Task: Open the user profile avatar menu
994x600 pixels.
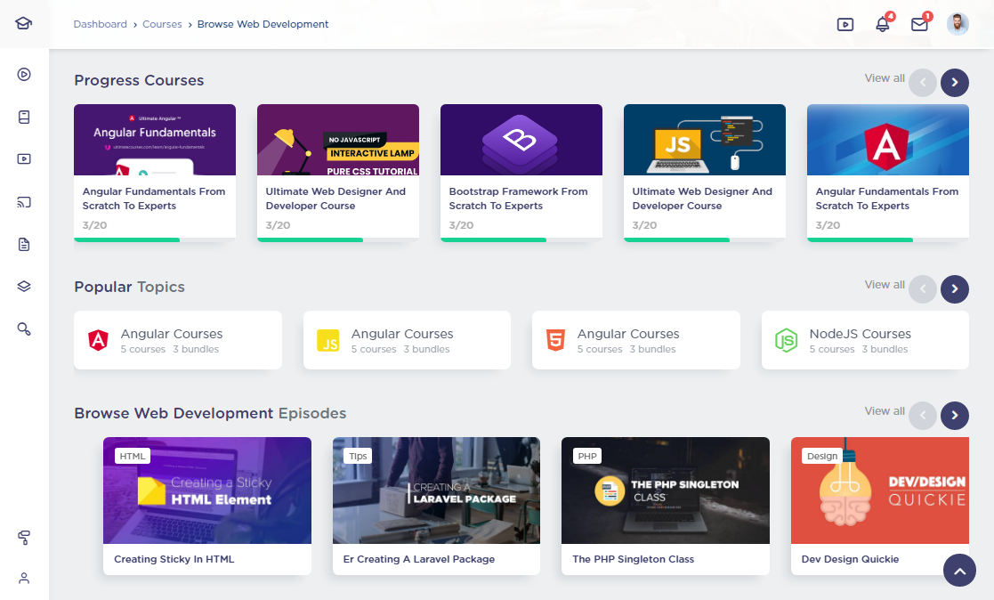Action: 958,24
